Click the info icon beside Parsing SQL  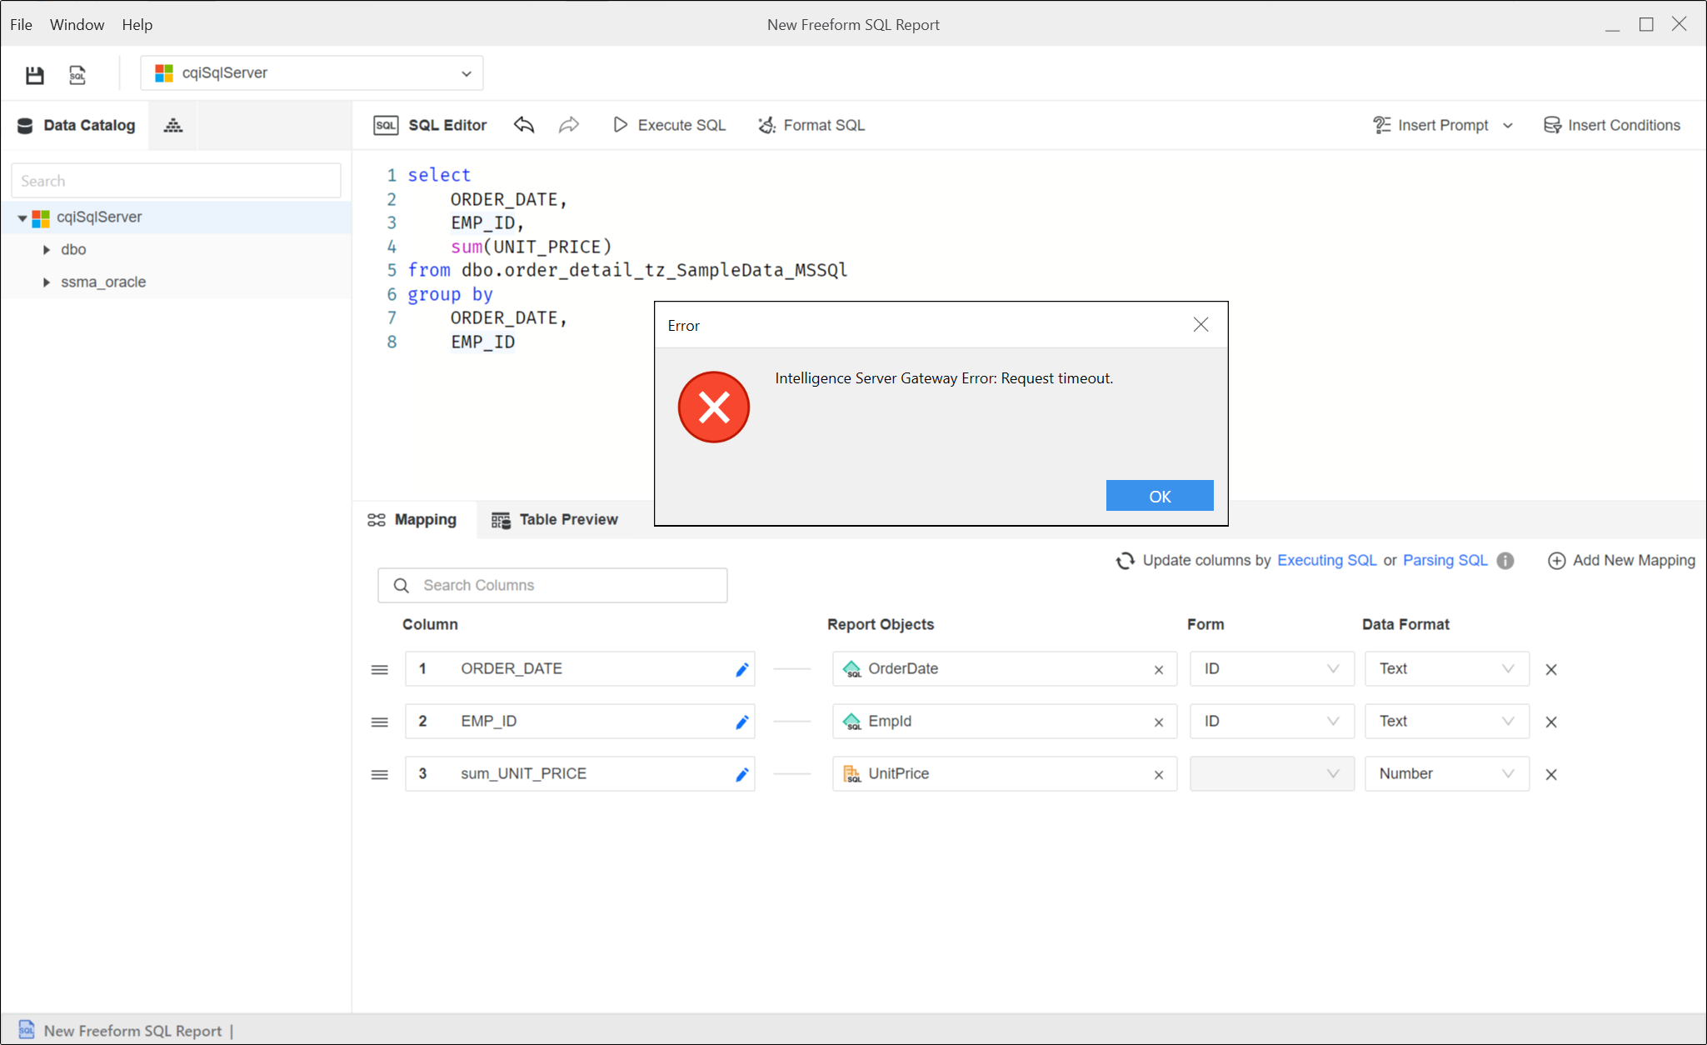coord(1505,561)
